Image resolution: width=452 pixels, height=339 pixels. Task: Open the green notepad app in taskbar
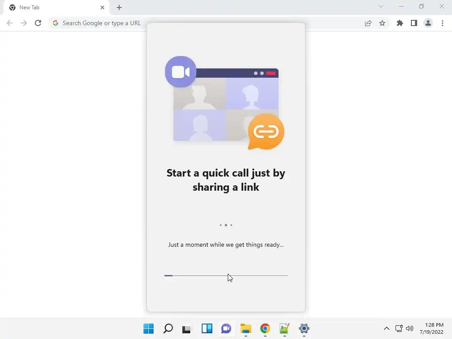(284, 328)
